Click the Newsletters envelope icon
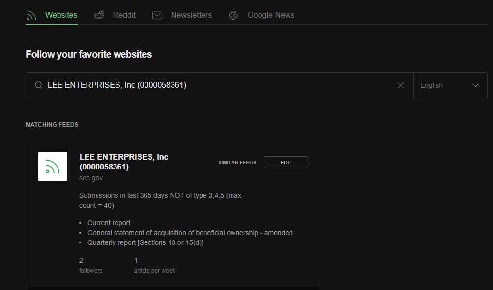493x290 pixels. click(157, 15)
